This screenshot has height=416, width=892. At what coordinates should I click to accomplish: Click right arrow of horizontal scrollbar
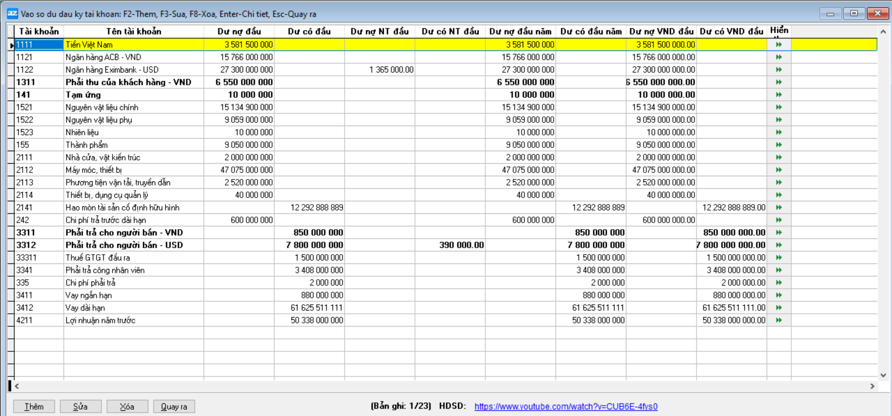click(x=872, y=386)
